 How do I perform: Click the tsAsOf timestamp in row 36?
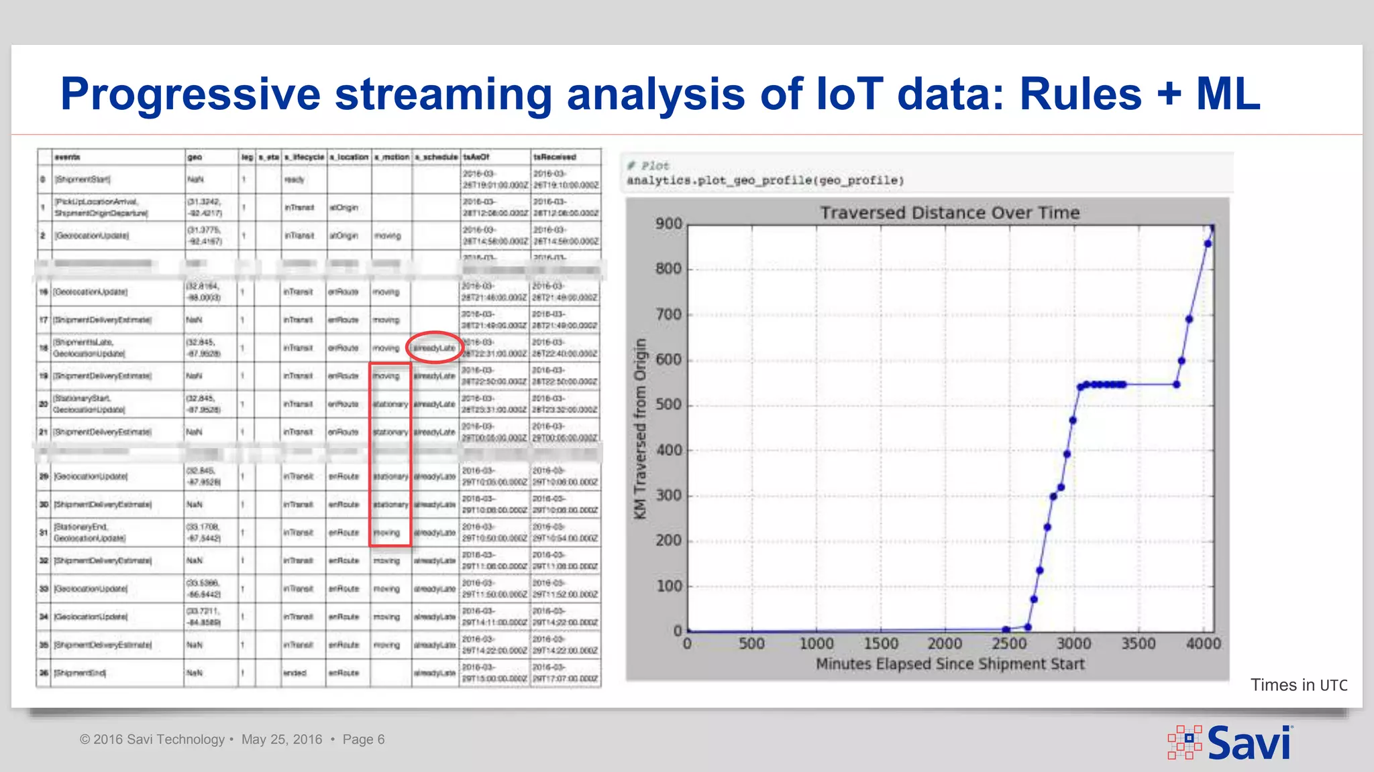[x=495, y=673]
